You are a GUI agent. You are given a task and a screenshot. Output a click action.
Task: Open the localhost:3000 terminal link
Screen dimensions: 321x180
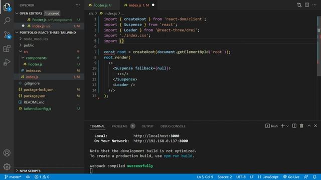coord(156,136)
